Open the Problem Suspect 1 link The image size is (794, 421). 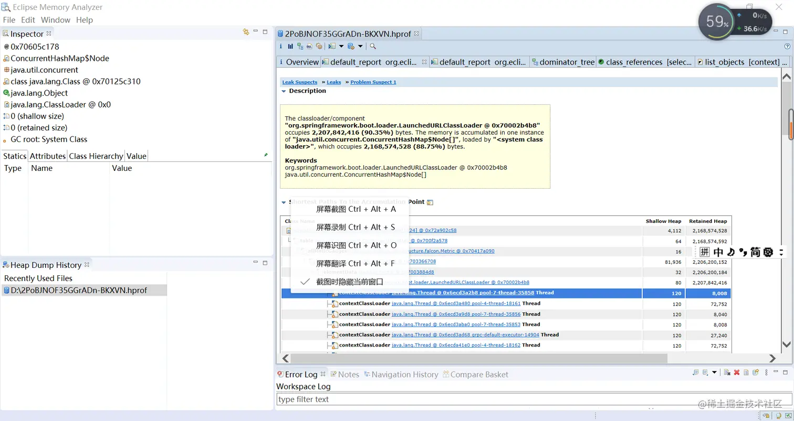click(373, 82)
